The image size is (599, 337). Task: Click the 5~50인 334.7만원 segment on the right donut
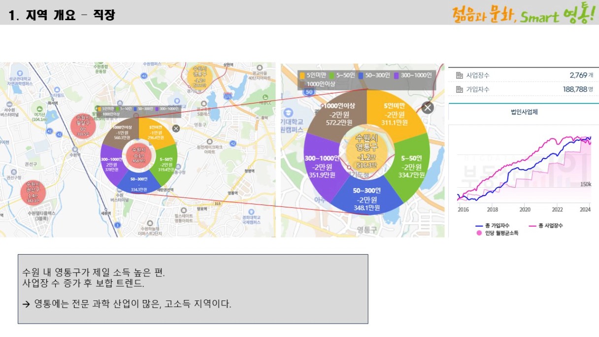pyautogui.click(x=412, y=167)
